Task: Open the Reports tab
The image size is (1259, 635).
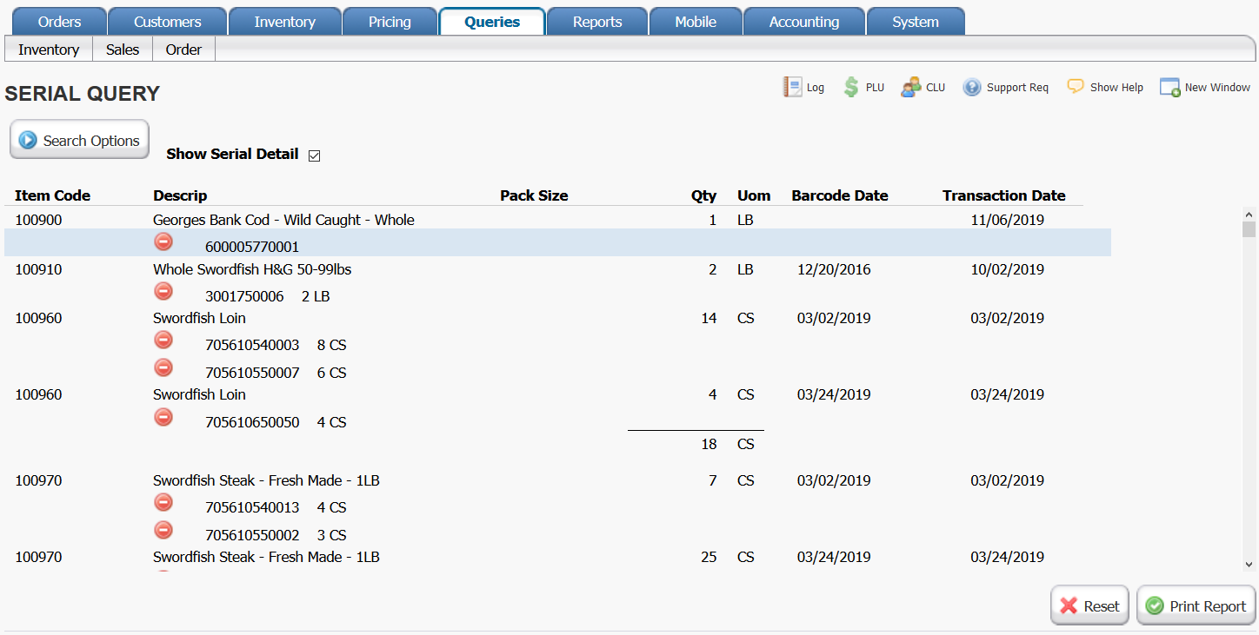Action: pos(597,22)
